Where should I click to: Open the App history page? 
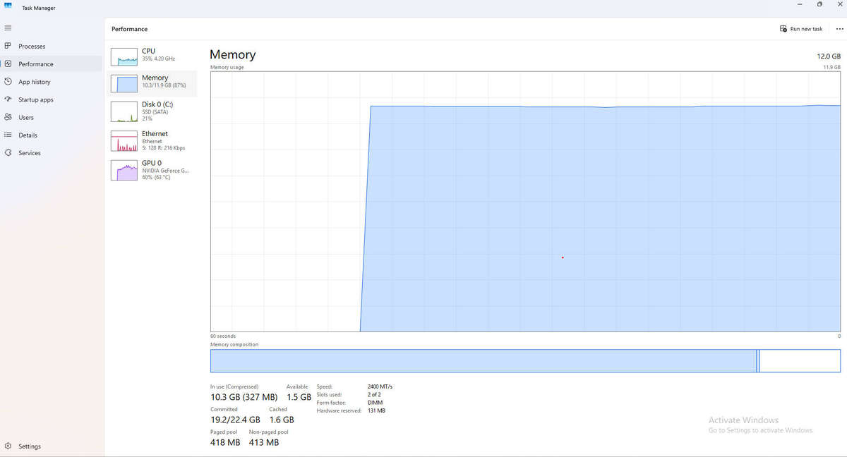pos(51,82)
